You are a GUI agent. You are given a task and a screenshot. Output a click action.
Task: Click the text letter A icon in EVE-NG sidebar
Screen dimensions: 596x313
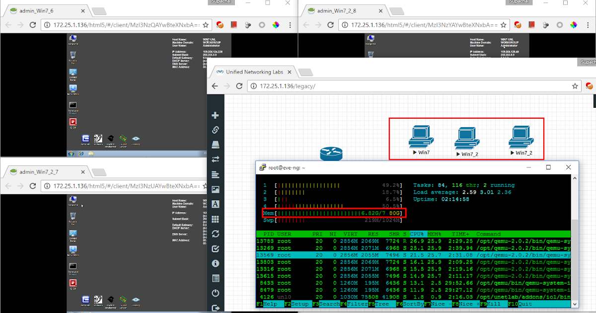[x=216, y=204]
